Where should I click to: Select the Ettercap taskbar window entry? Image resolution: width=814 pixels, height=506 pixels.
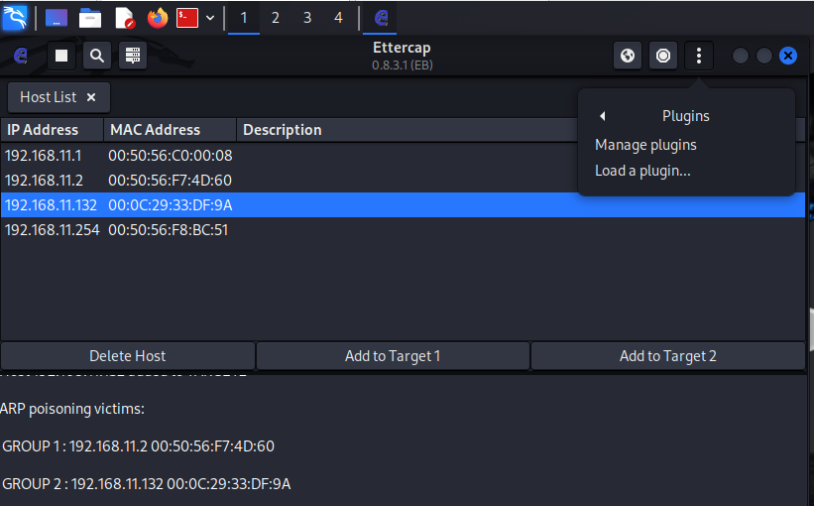pyautogui.click(x=381, y=18)
